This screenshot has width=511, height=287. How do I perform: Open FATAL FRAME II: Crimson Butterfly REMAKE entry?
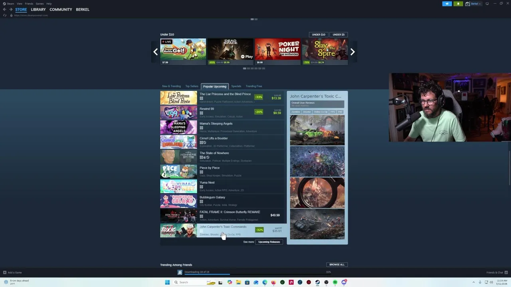222,216
